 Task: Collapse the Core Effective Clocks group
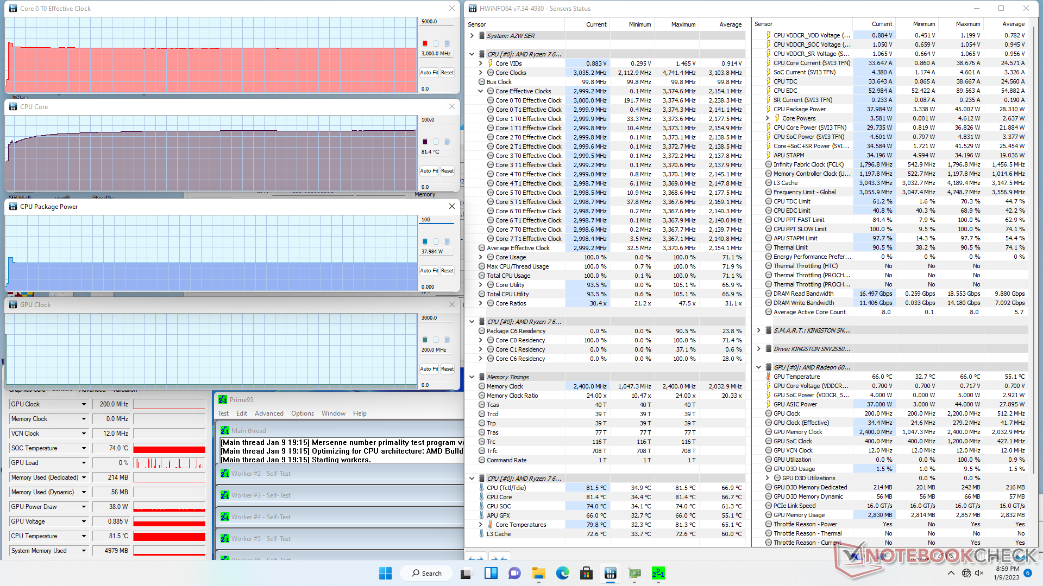(x=480, y=91)
